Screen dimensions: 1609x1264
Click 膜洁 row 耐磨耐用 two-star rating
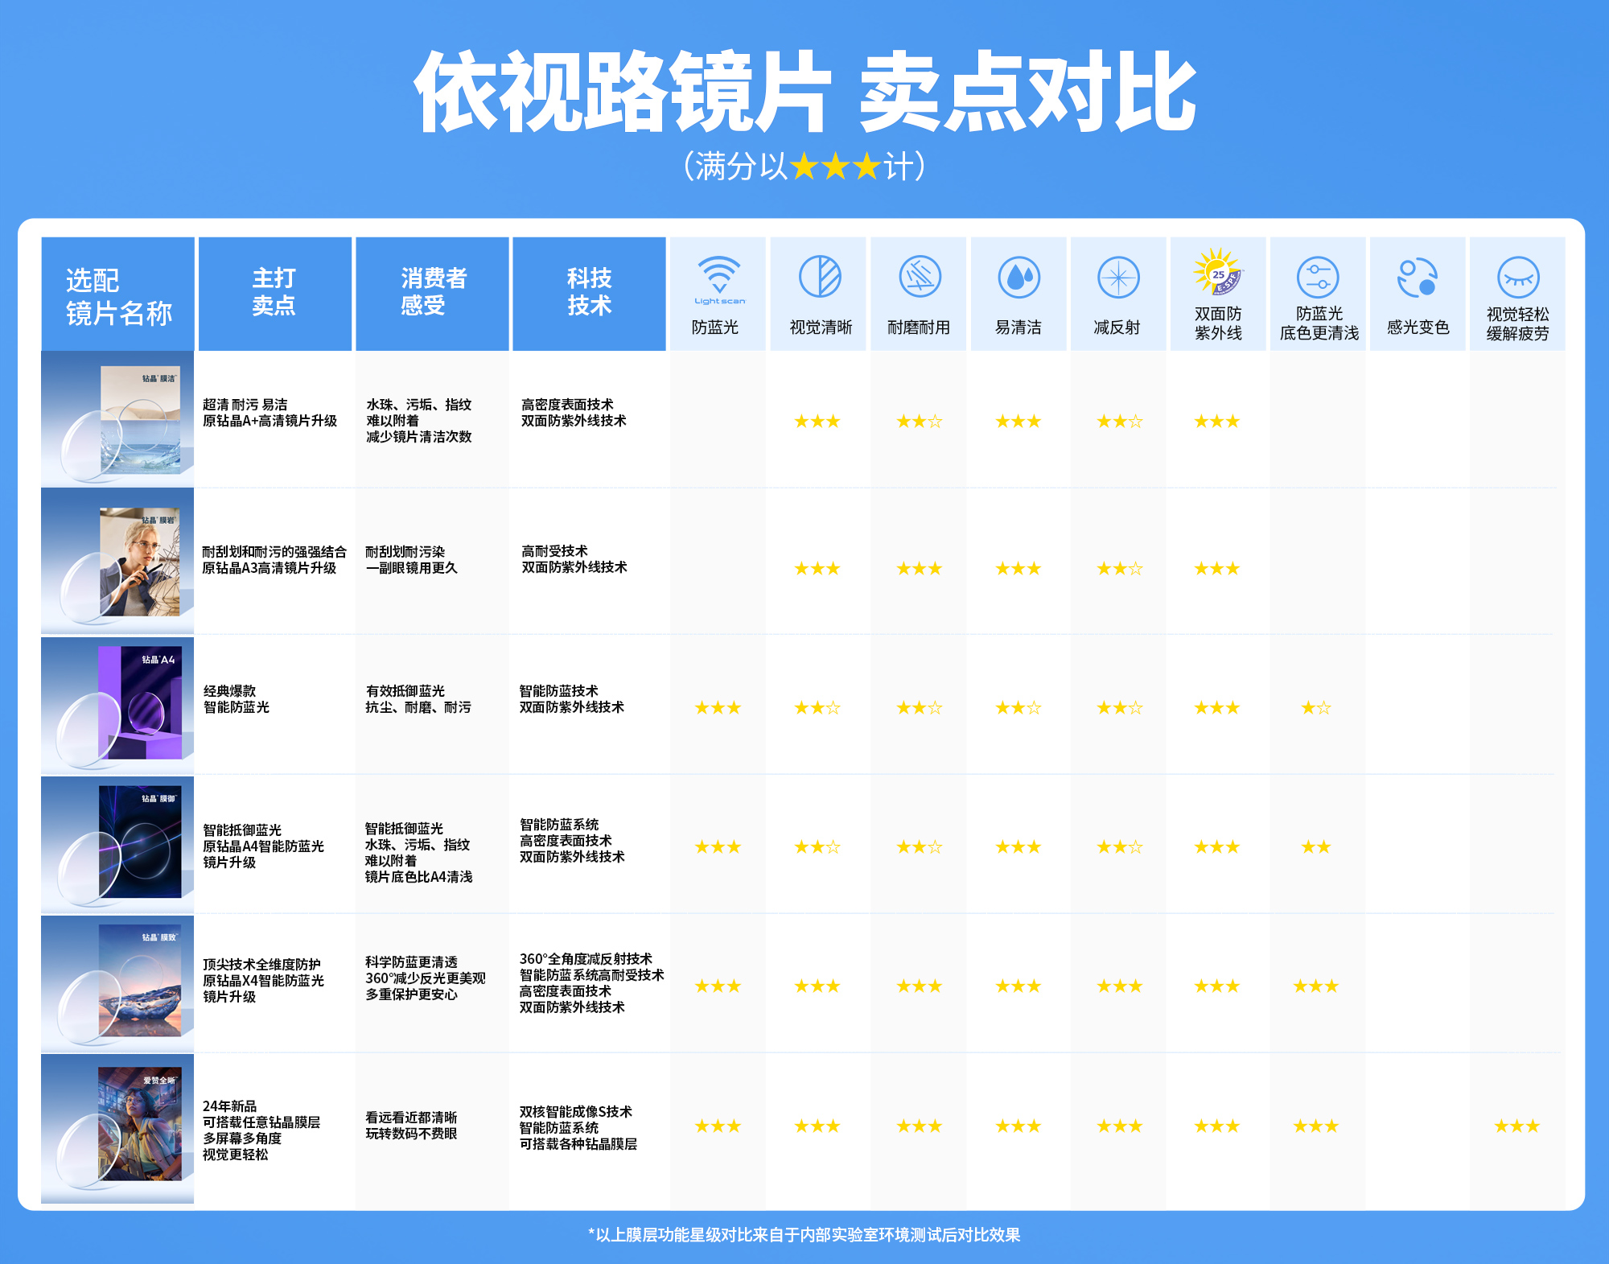coord(919,421)
